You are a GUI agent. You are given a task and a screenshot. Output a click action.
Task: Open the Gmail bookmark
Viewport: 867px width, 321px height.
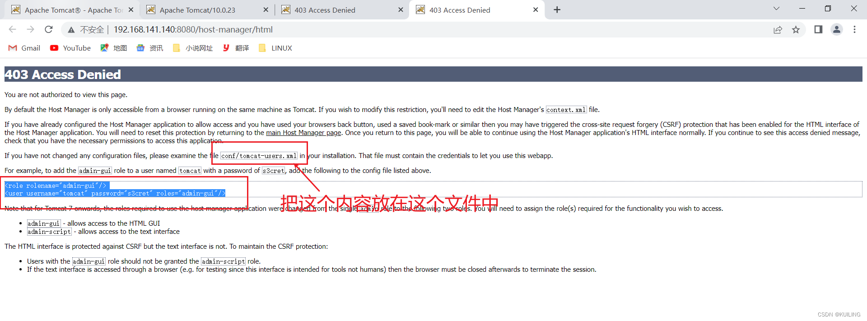click(24, 48)
